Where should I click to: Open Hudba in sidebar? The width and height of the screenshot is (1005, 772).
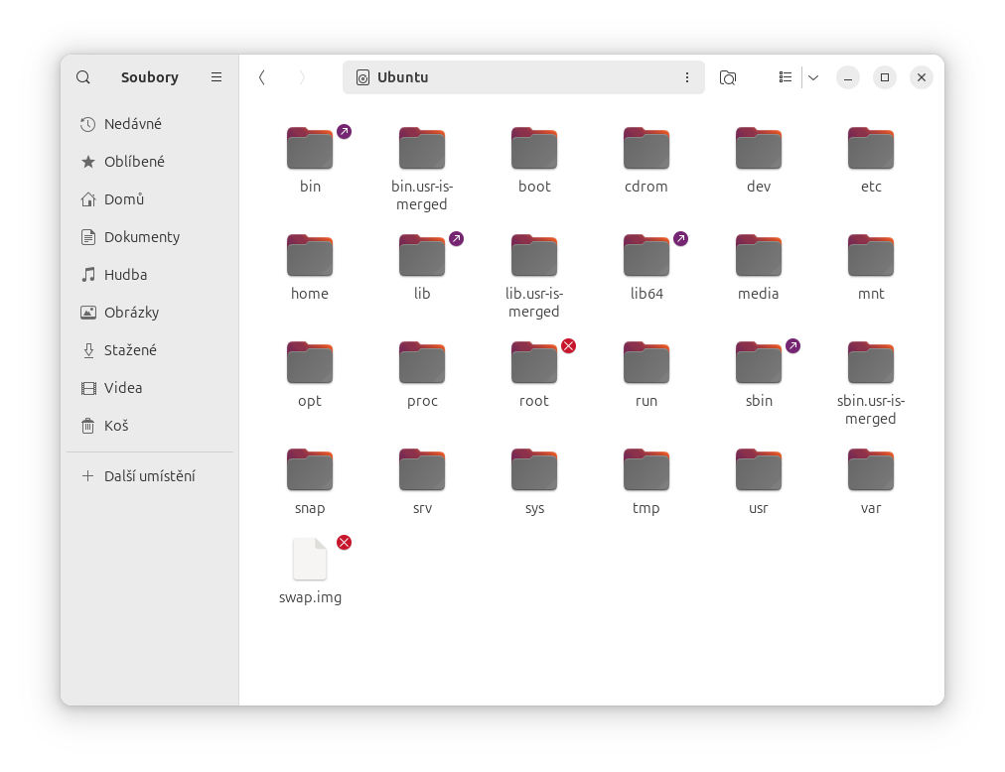point(150,275)
